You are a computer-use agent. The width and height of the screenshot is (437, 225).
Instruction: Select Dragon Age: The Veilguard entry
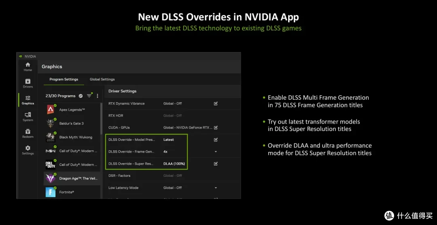[x=72, y=178]
